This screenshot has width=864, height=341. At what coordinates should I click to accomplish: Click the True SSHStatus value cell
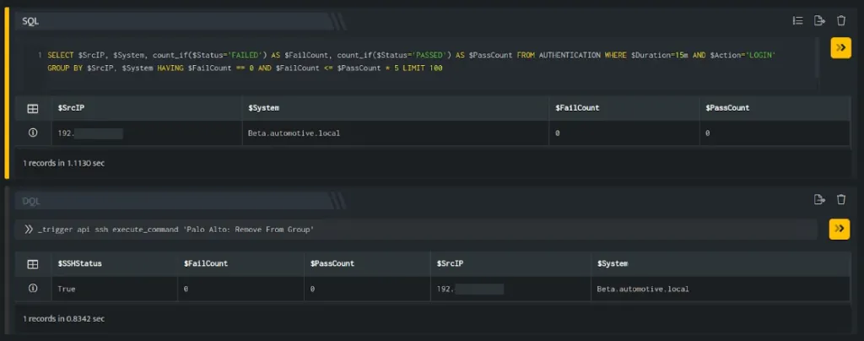[115, 289]
